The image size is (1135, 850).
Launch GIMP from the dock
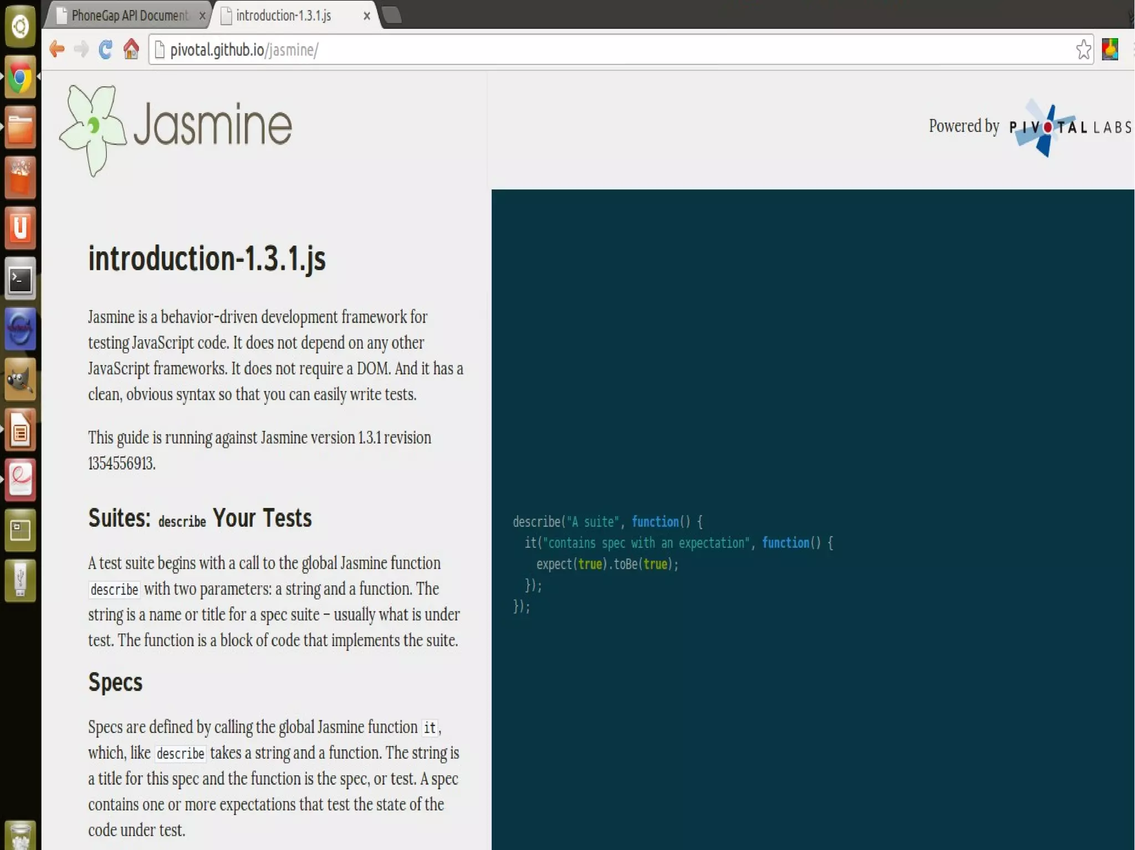21,380
